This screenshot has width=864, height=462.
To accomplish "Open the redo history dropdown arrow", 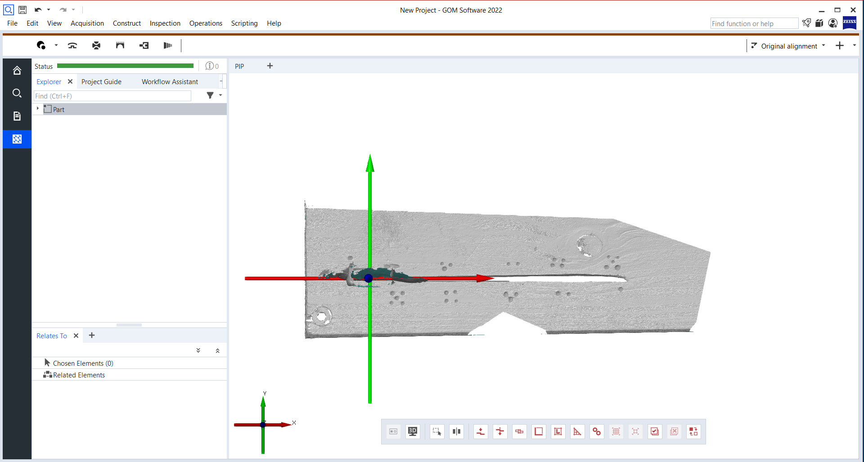I will [73, 9].
